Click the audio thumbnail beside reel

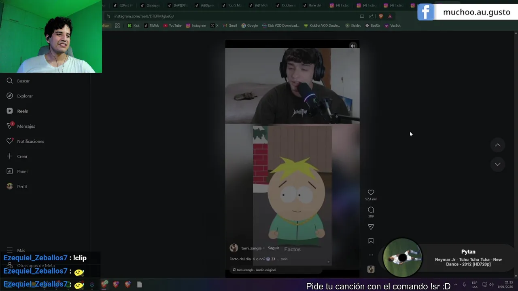(x=371, y=269)
